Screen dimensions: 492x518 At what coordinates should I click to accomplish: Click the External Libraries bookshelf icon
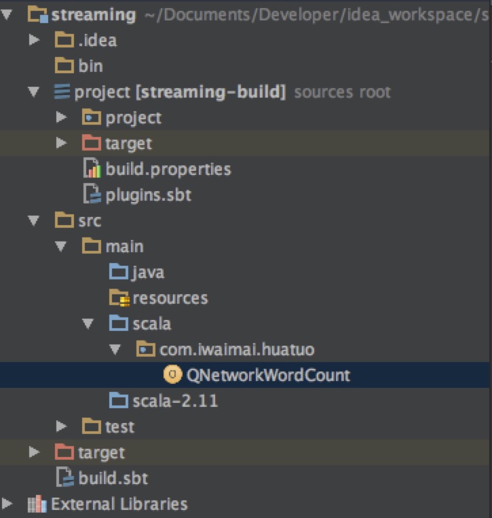(37, 504)
